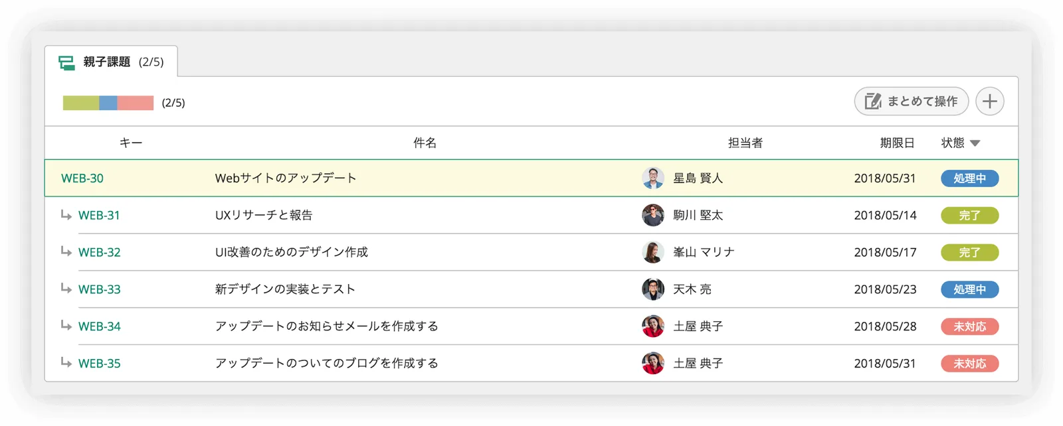
Task: Click the green segment of progress bar
Action: coord(81,103)
